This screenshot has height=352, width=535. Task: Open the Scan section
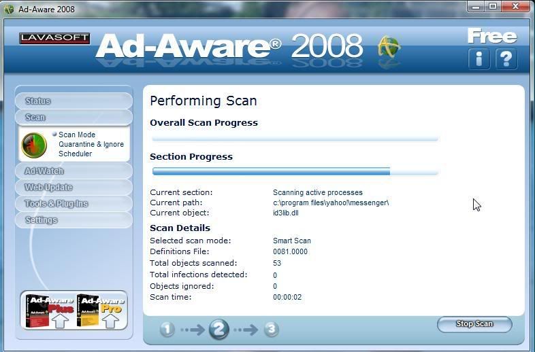(x=74, y=117)
